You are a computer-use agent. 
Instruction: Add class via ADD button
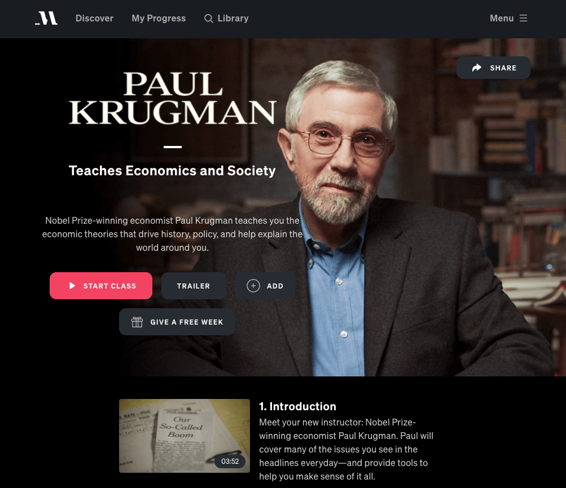click(265, 286)
